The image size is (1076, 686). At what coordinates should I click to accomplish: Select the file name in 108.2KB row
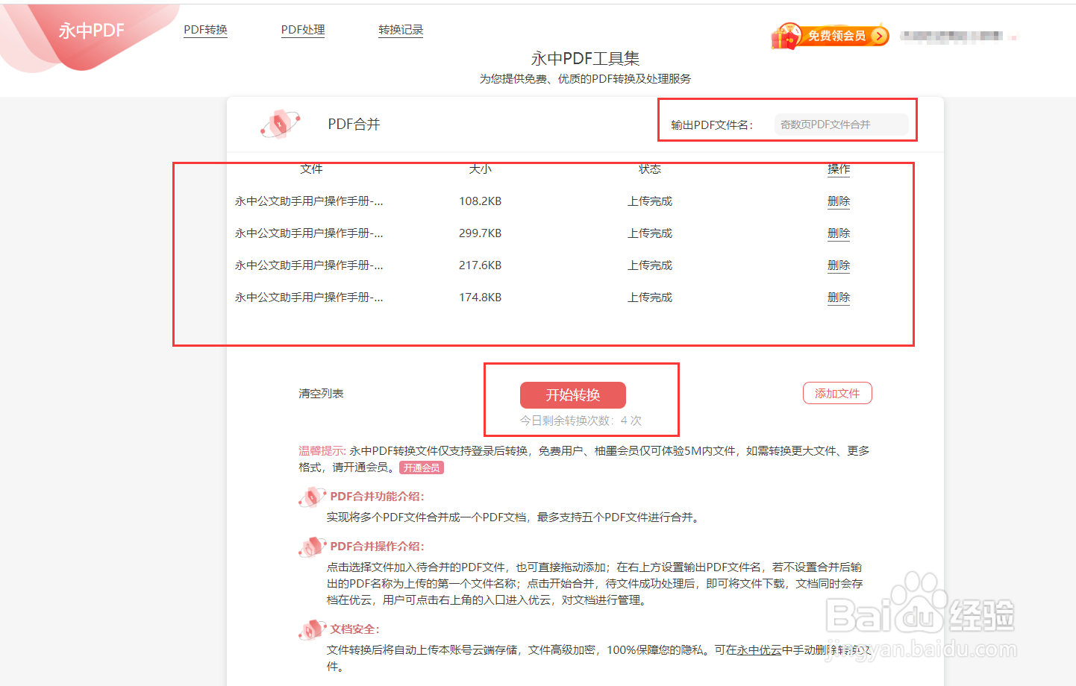pyautogui.click(x=309, y=201)
